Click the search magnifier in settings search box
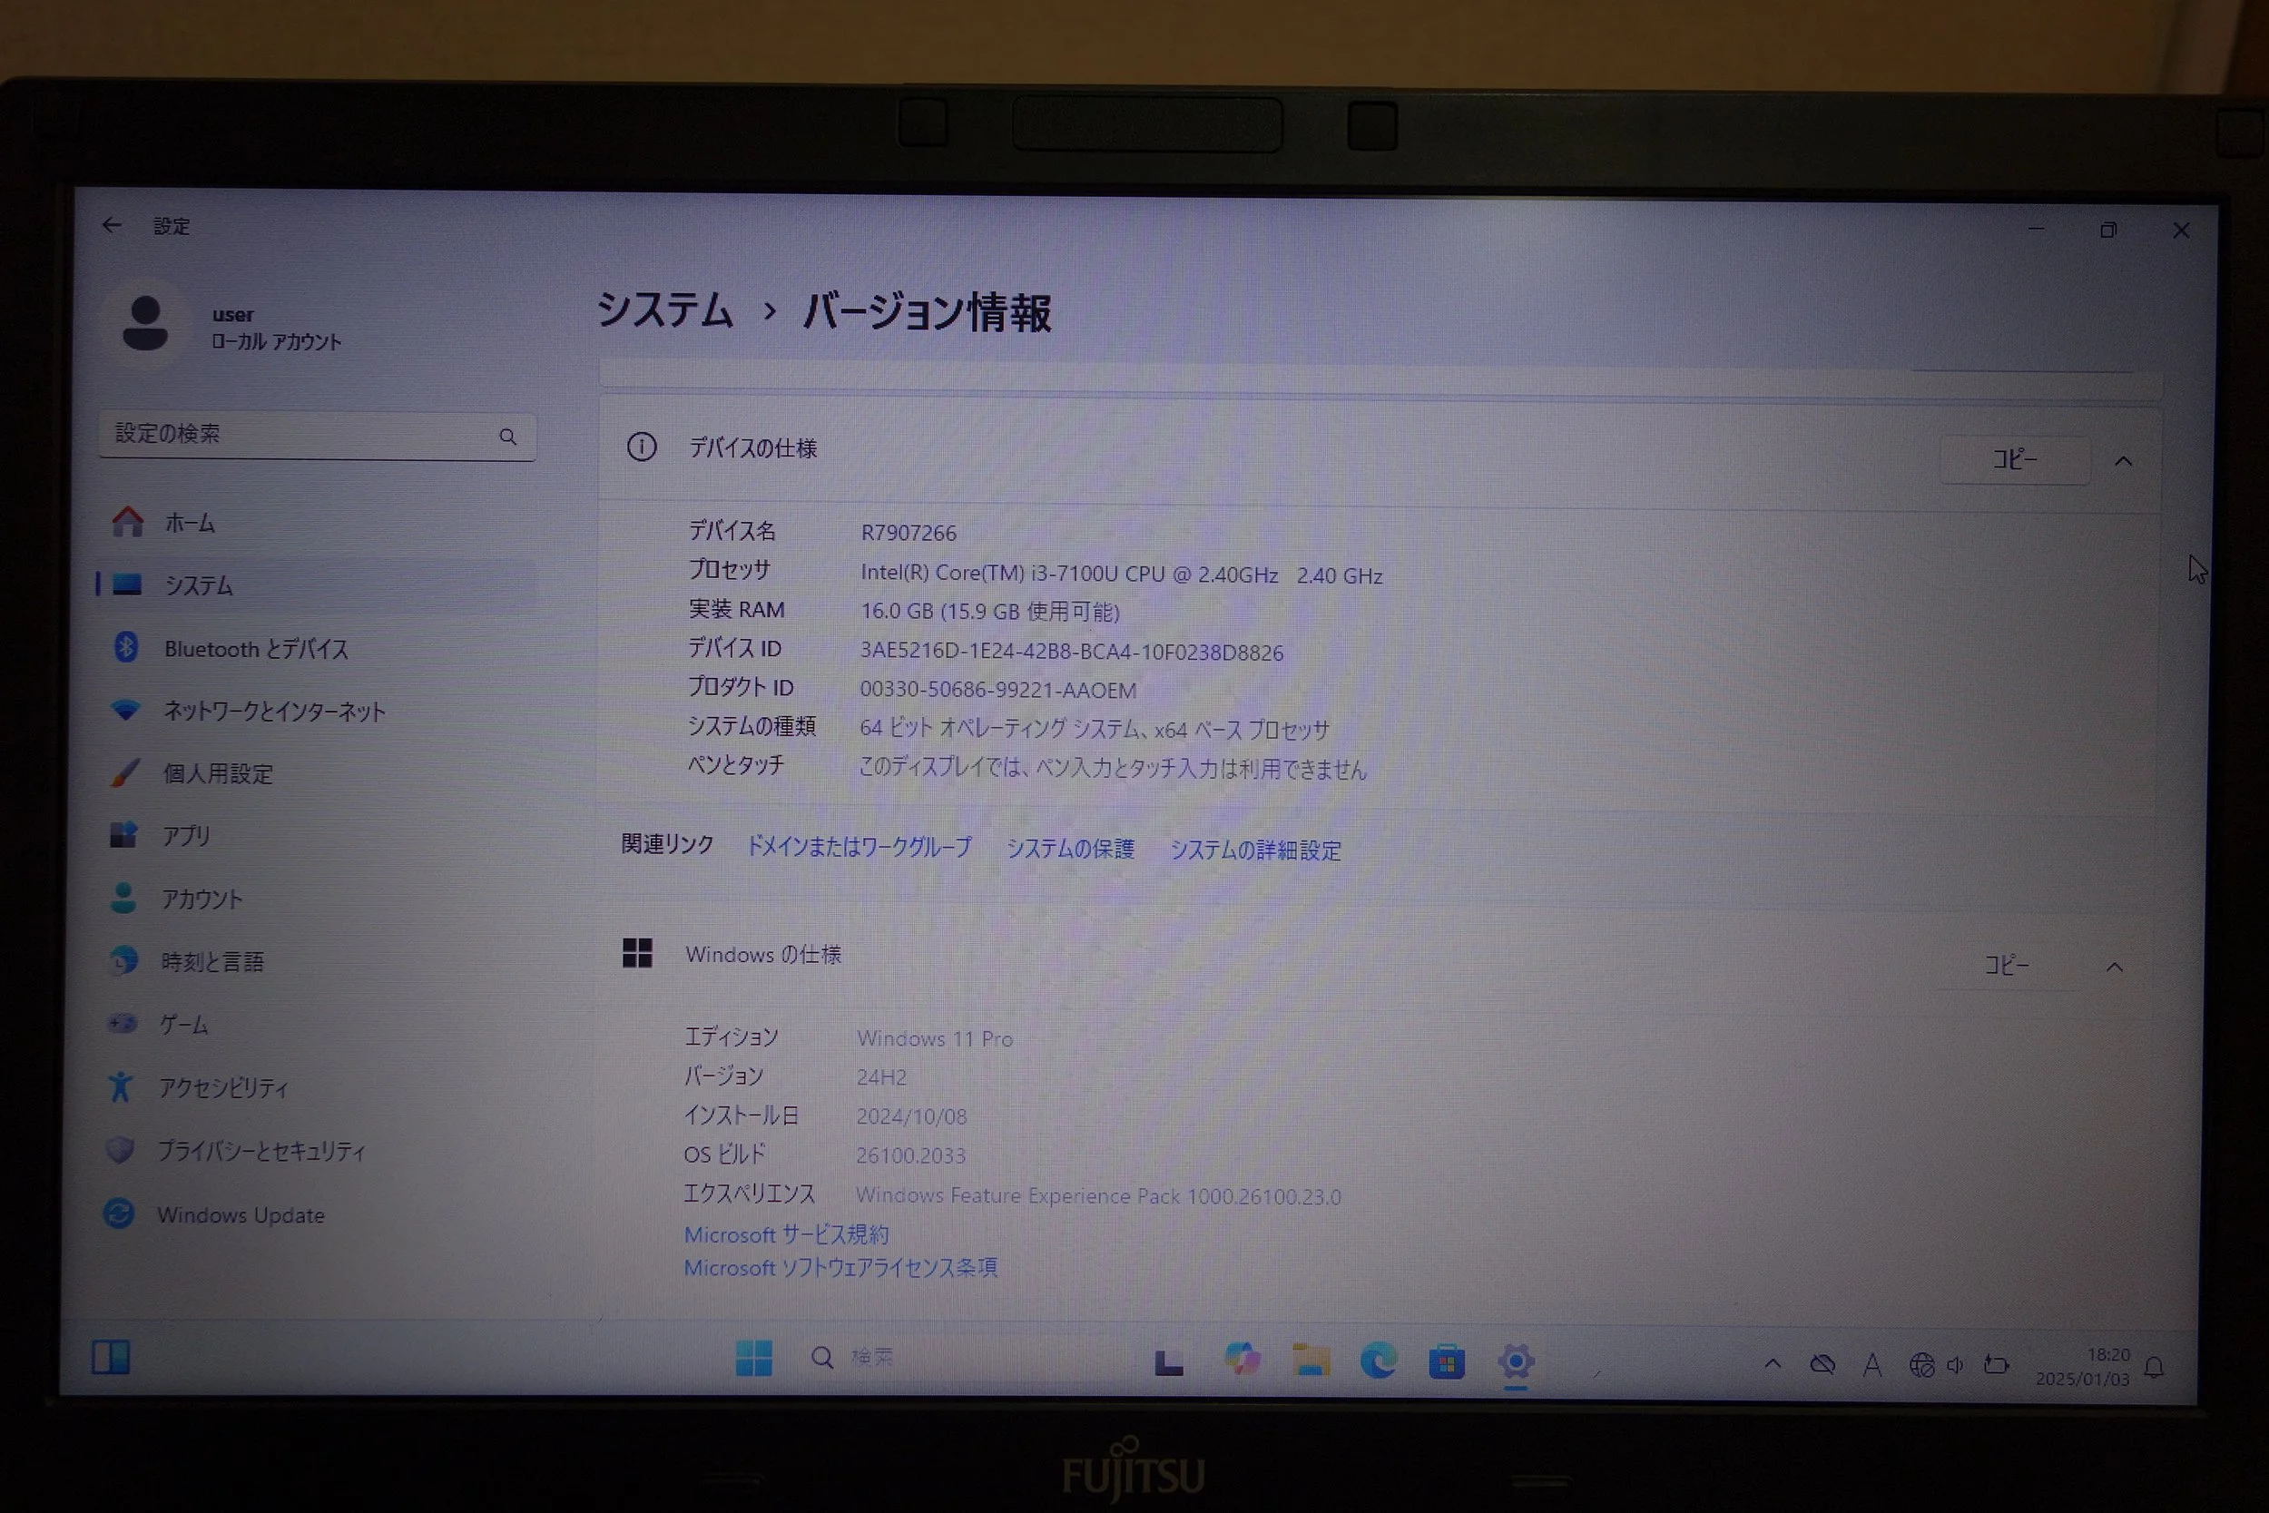The width and height of the screenshot is (2269, 1513). click(507, 437)
